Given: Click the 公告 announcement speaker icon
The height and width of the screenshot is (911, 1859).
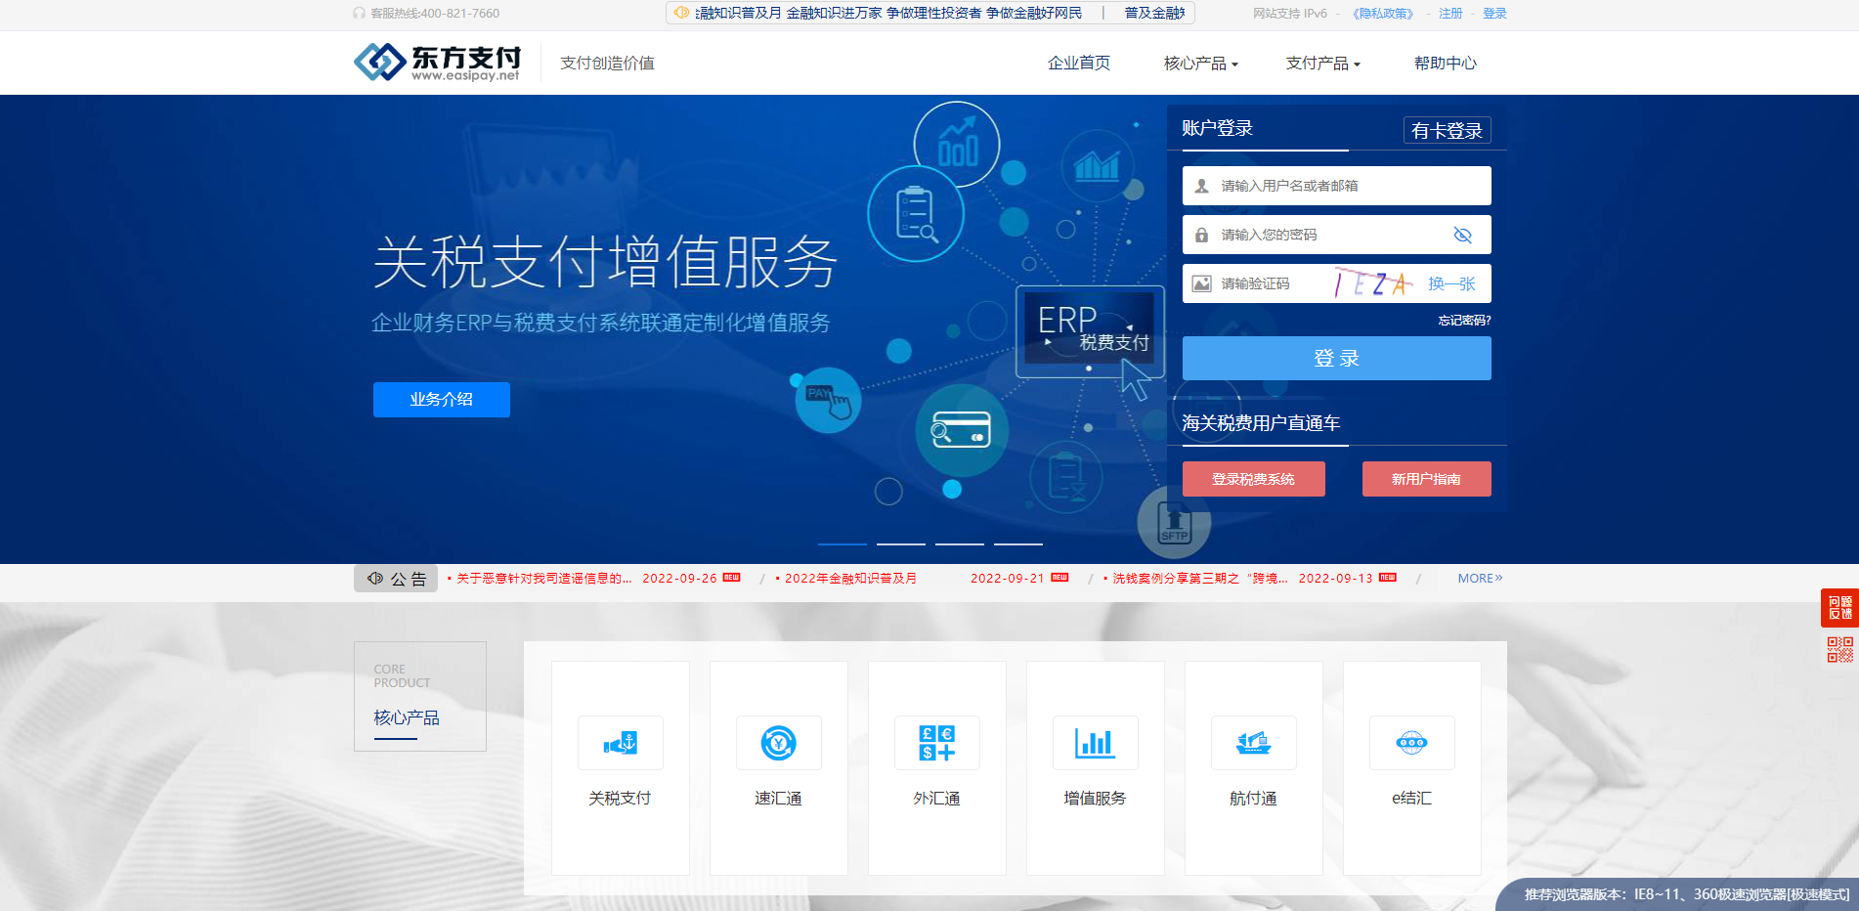Looking at the screenshot, I should pos(374,578).
